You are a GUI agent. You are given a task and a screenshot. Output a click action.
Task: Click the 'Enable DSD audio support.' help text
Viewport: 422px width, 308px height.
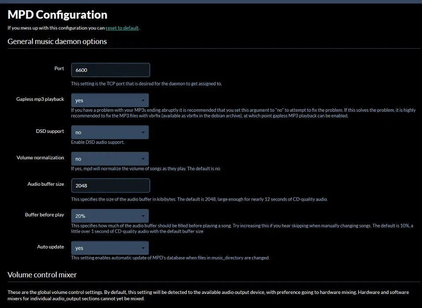coord(98,142)
